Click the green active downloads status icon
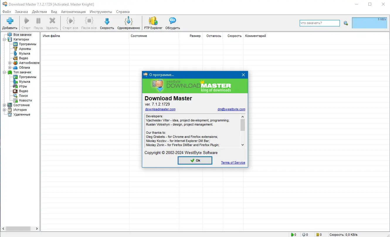This screenshot has height=237, width=390. (292, 235)
